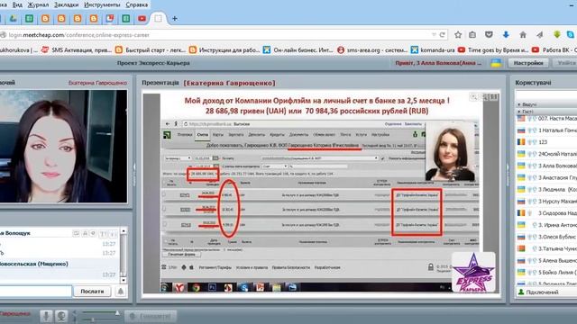Open the Инструкции для рабо... bookmark
This screenshot has width=577, height=324.
pos(224,49)
